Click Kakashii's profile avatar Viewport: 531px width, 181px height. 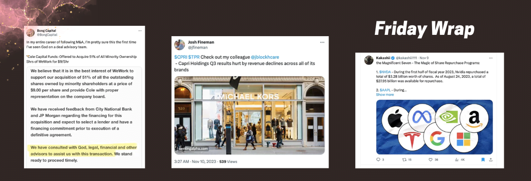pos(369,60)
